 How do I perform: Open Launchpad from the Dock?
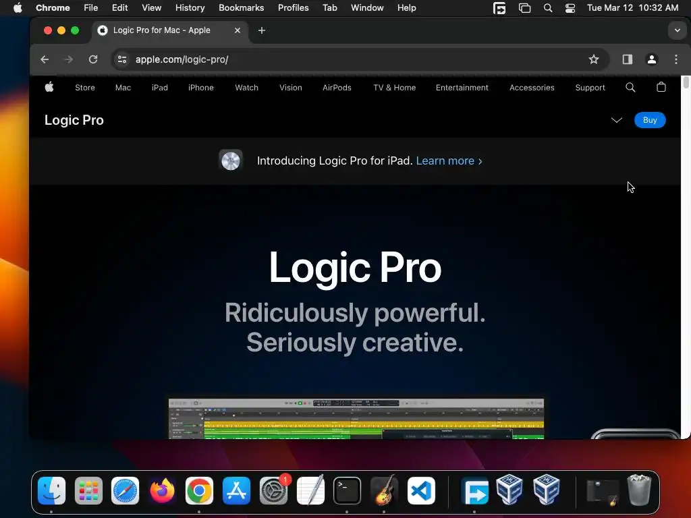coord(88,490)
